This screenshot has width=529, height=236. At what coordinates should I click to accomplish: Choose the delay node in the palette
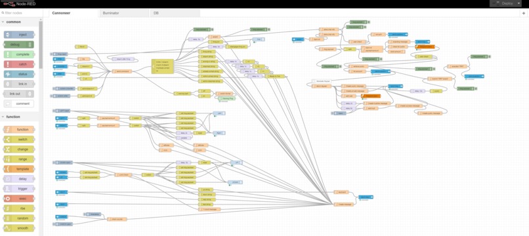[x=19, y=179]
